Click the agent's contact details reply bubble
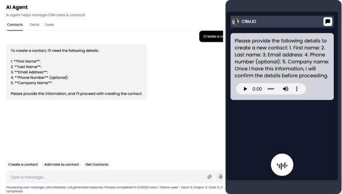342x194 pixels. coord(76,72)
